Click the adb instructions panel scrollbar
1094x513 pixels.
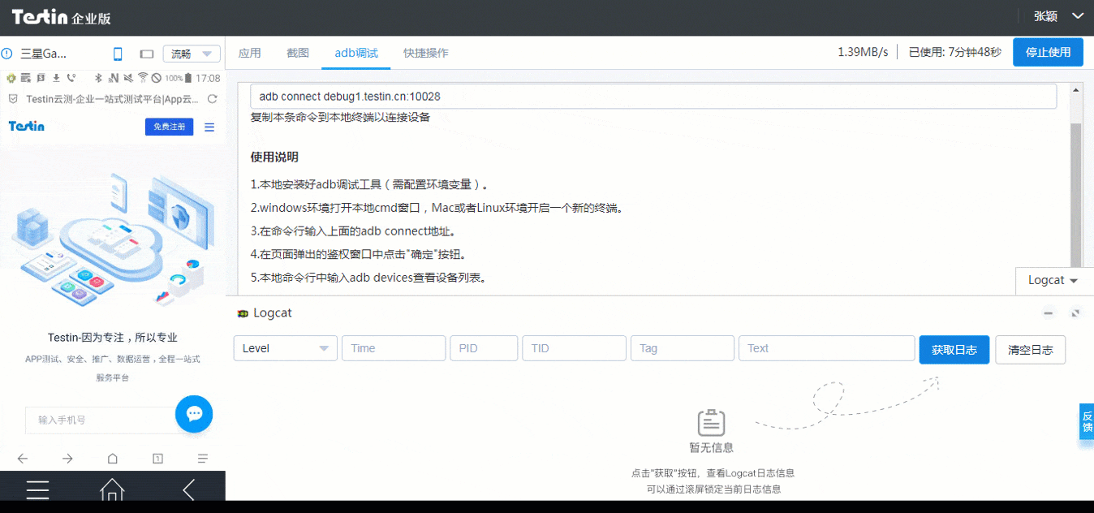tap(1075, 195)
